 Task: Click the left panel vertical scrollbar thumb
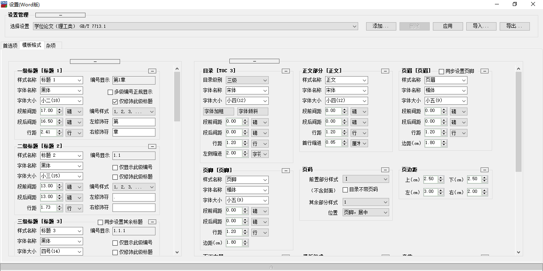click(x=177, y=97)
